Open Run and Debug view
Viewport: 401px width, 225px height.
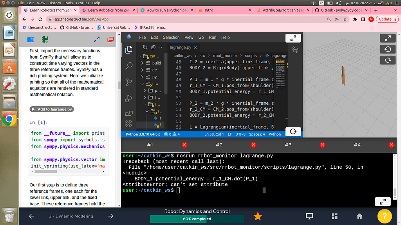coord(128,98)
